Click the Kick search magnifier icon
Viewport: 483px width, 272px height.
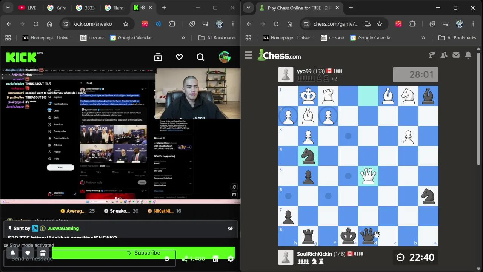(200, 57)
